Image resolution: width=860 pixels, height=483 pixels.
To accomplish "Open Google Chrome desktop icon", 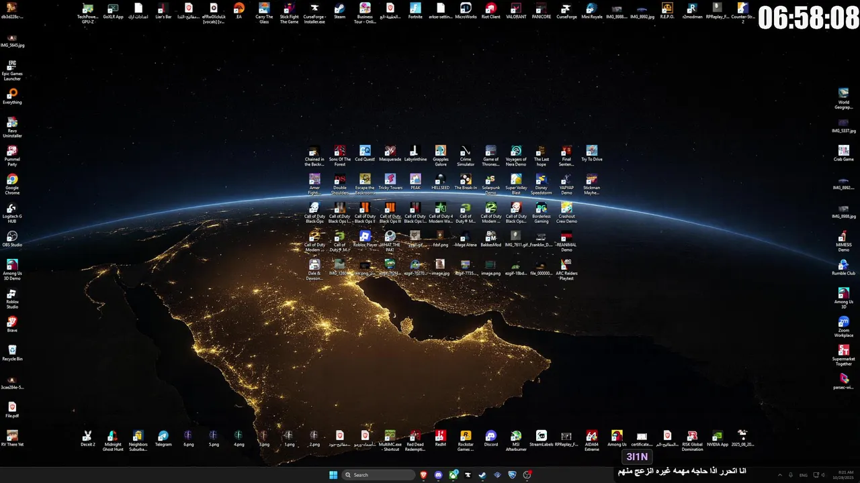I will 12,184.
